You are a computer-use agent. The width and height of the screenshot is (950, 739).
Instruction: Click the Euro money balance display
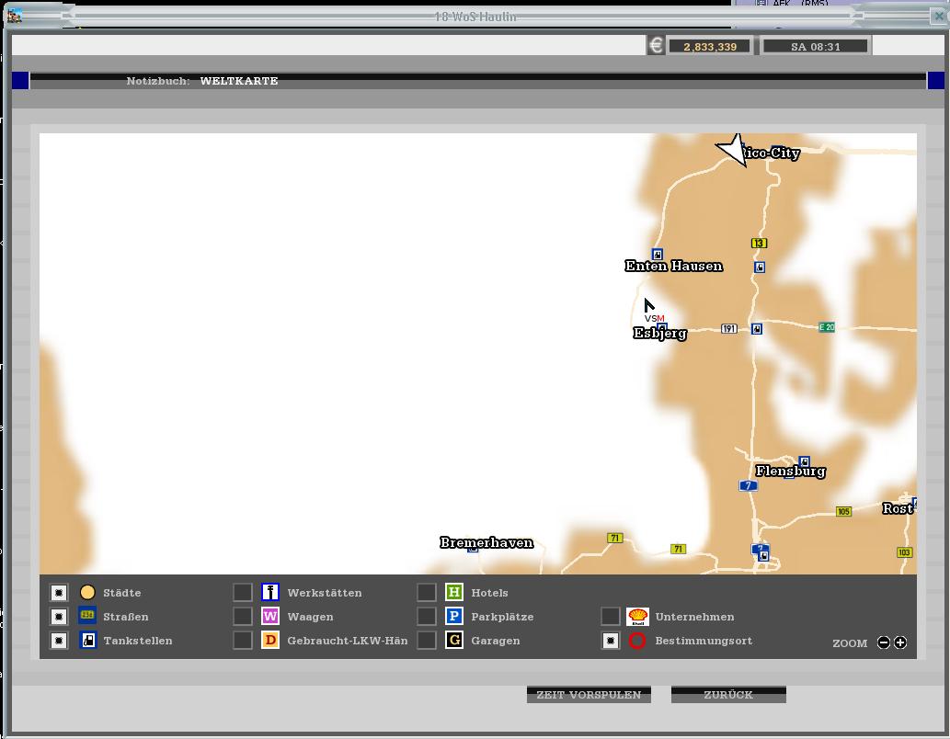click(x=709, y=46)
